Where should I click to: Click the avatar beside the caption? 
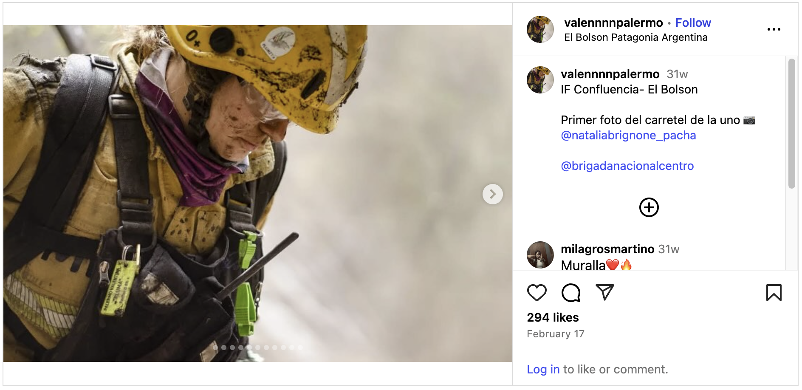540,80
